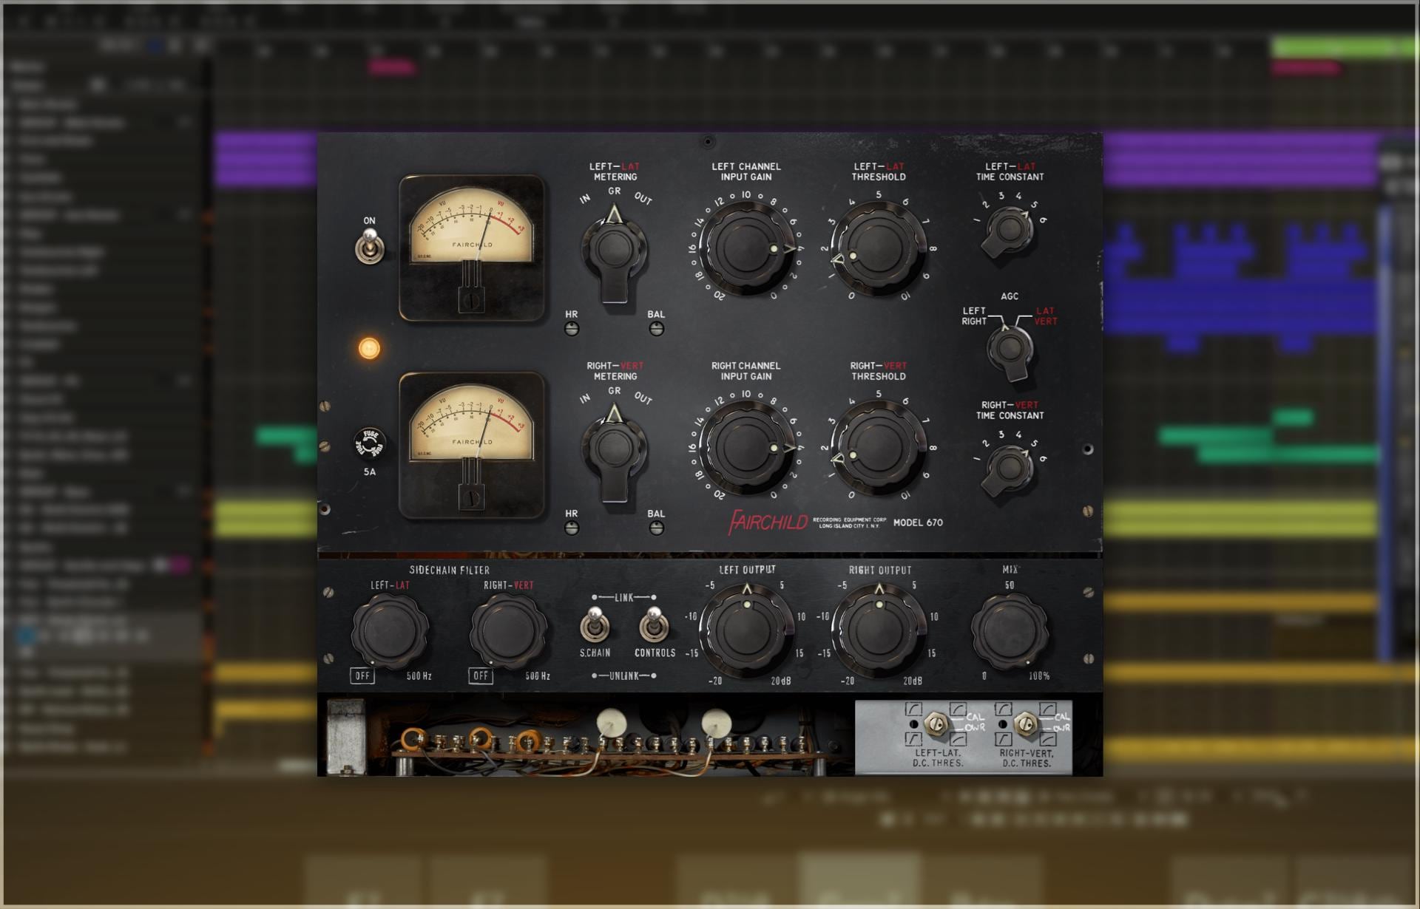Image resolution: width=1420 pixels, height=909 pixels.
Task: Click the Right-Vert VU meter
Action: (472, 446)
